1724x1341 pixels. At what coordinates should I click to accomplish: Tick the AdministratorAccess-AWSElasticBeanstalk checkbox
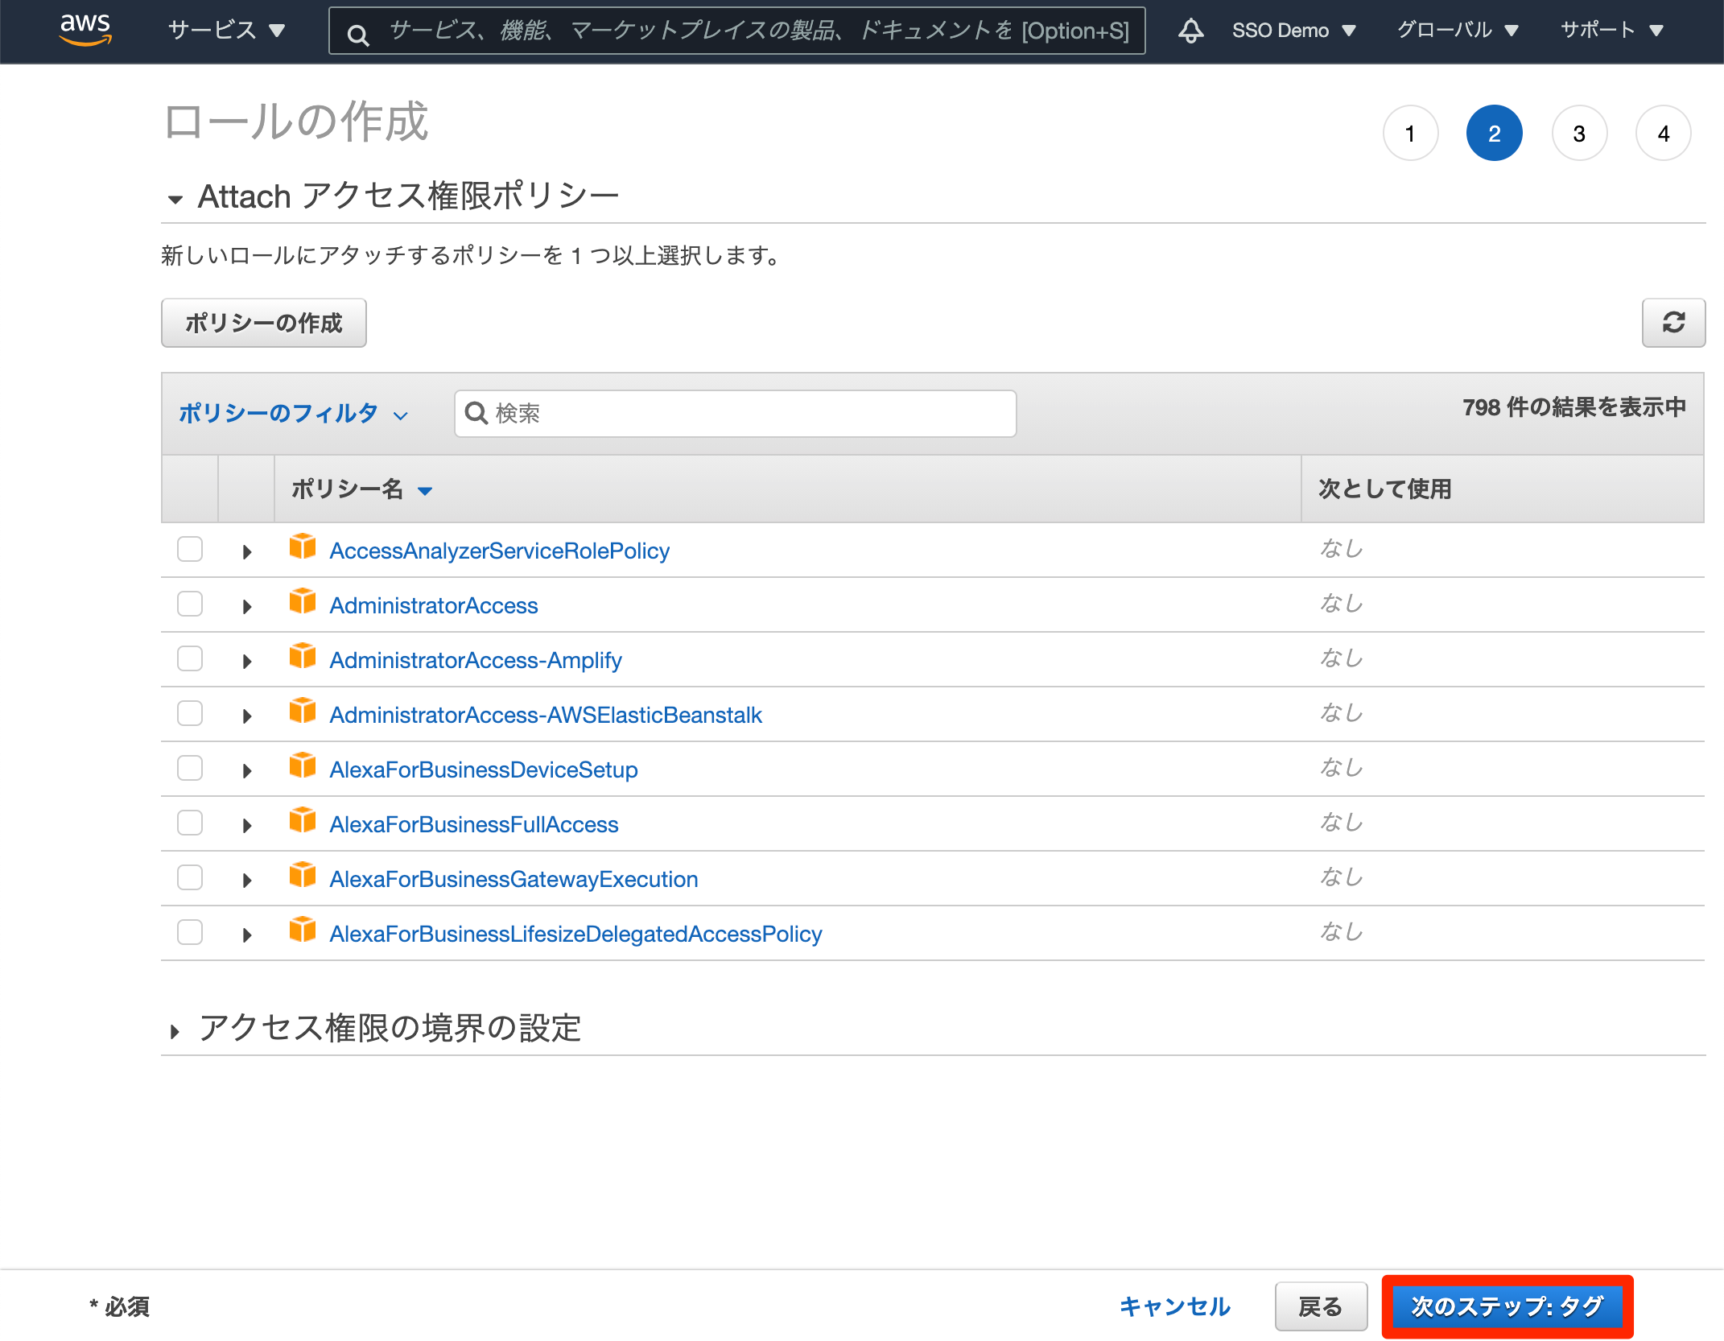[x=190, y=713]
